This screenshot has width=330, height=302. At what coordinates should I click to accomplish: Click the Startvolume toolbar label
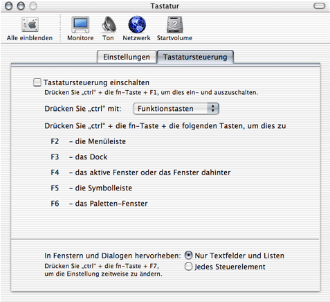click(x=174, y=38)
